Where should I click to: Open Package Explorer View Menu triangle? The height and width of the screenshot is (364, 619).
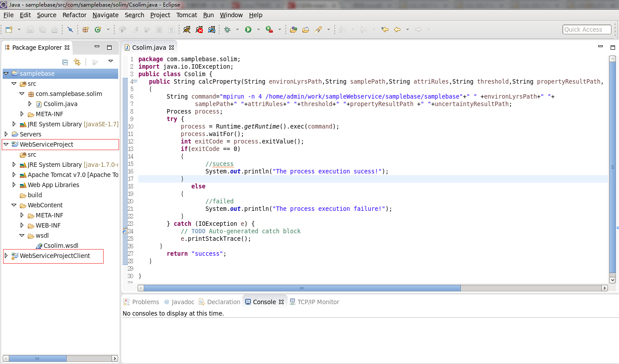[x=111, y=62]
